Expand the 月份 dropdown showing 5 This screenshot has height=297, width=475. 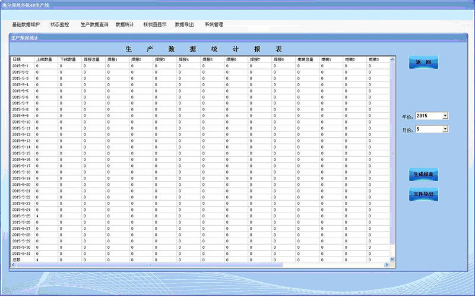coord(445,128)
